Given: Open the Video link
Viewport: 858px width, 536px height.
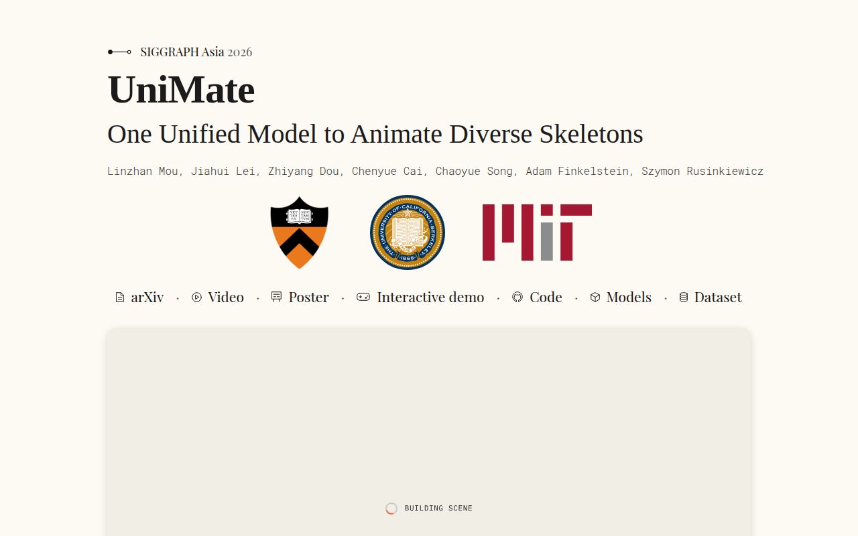Looking at the screenshot, I should pyautogui.click(x=218, y=297).
